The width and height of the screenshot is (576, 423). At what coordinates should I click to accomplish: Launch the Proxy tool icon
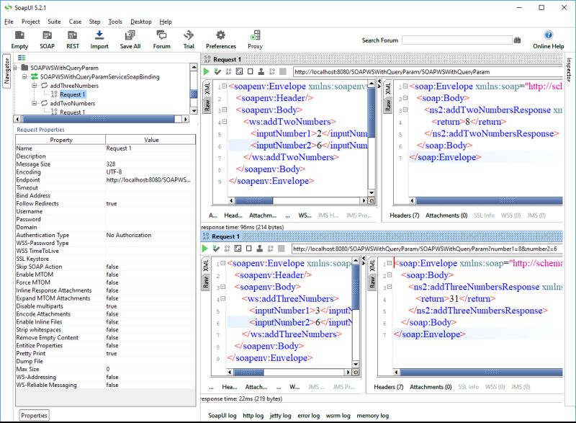(x=255, y=35)
